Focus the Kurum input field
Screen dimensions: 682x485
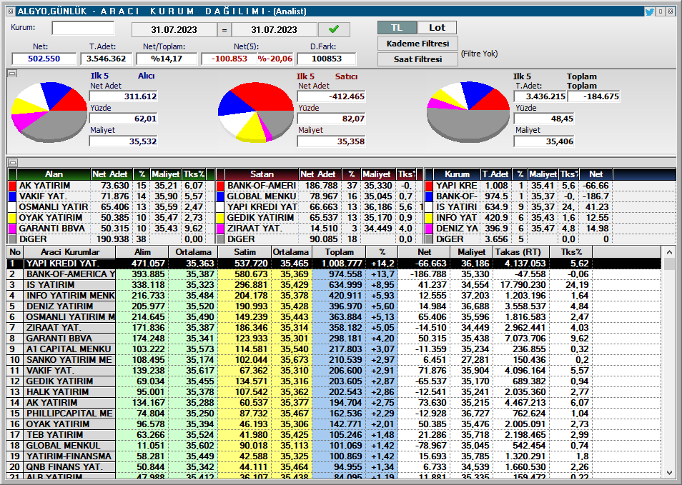(83, 29)
